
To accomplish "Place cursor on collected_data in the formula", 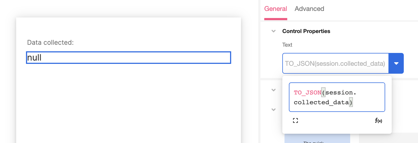I will (321, 102).
